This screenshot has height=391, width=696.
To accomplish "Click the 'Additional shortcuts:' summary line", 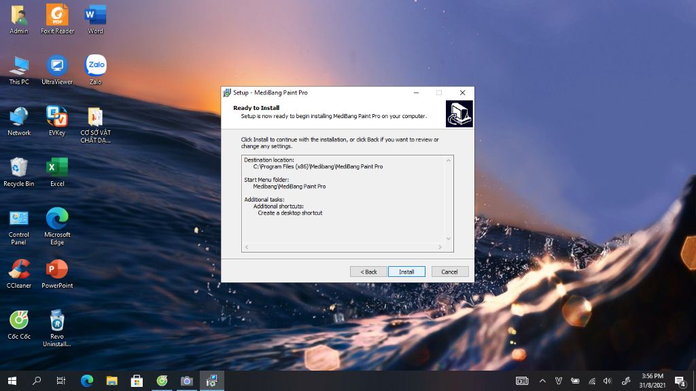I will click(x=278, y=206).
